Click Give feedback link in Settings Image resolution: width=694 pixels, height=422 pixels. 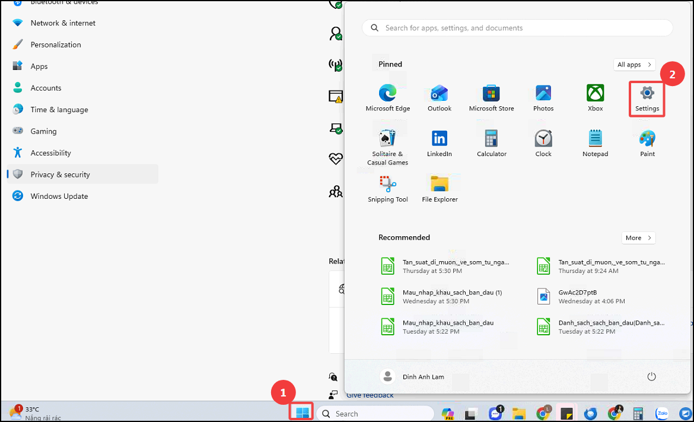pyautogui.click(x=370, y=395)
